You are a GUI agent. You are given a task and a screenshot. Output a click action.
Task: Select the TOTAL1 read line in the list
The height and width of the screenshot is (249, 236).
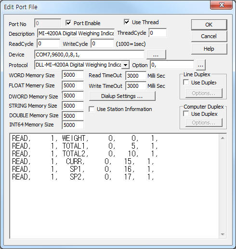[x=85, y=146]
